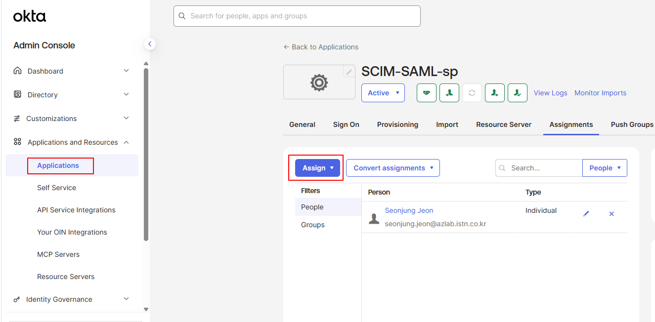Collapse the Admin Console sidebar arrow
The width and height of the screenshot is (655, 322).
(150, 44)
